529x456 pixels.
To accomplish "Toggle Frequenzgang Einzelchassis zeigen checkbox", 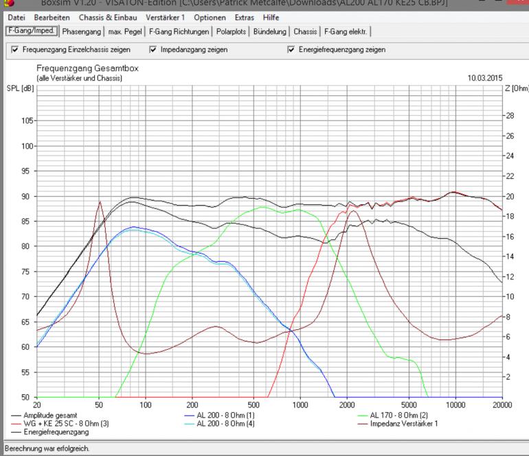I will click(x=15, y=49).
